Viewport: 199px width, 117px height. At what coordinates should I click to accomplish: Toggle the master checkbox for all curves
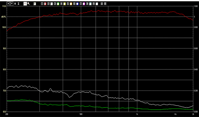35,4
